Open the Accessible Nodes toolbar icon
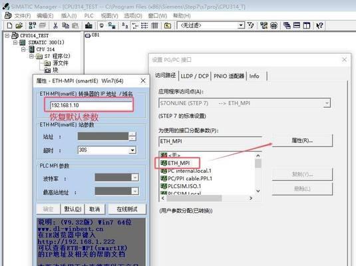This screenshot has width=356, height=266. point(33,25)
